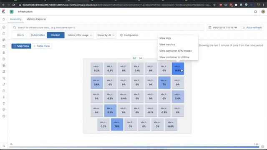
Task: Select container tile showing 3.8%
Action: pos(97,82)
